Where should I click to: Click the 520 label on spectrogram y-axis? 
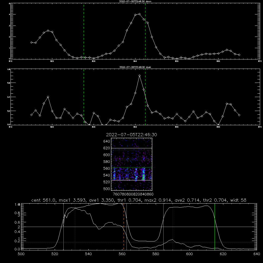[x=107, y=182]
